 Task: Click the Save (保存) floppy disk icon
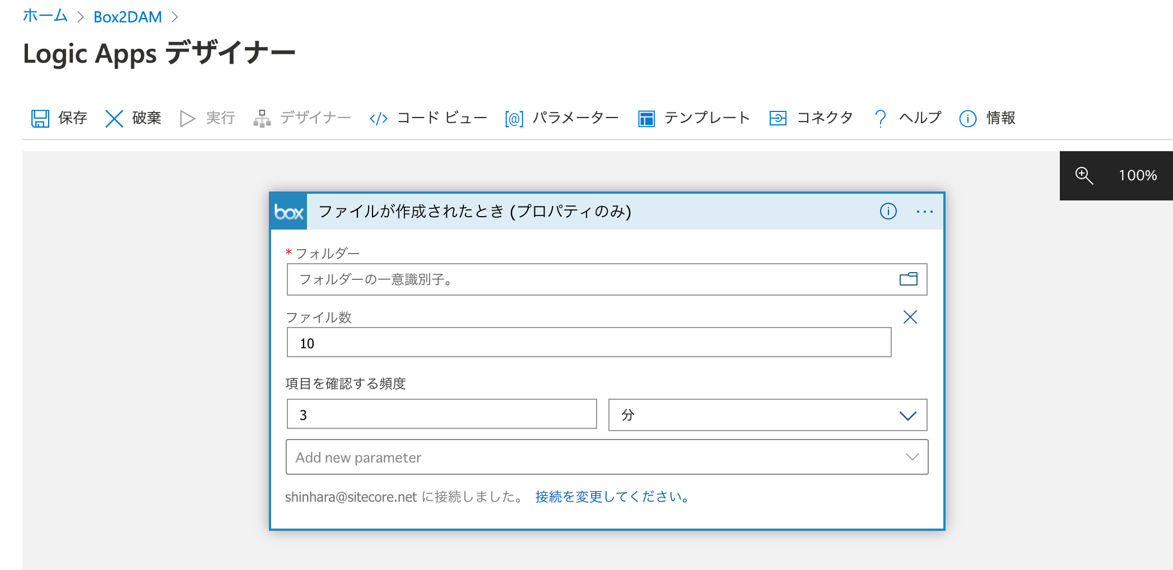pos(40,119)
